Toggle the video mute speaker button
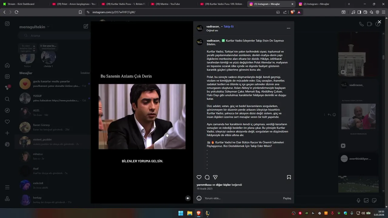This screenshot has width=388, height=218. point(188,198)
